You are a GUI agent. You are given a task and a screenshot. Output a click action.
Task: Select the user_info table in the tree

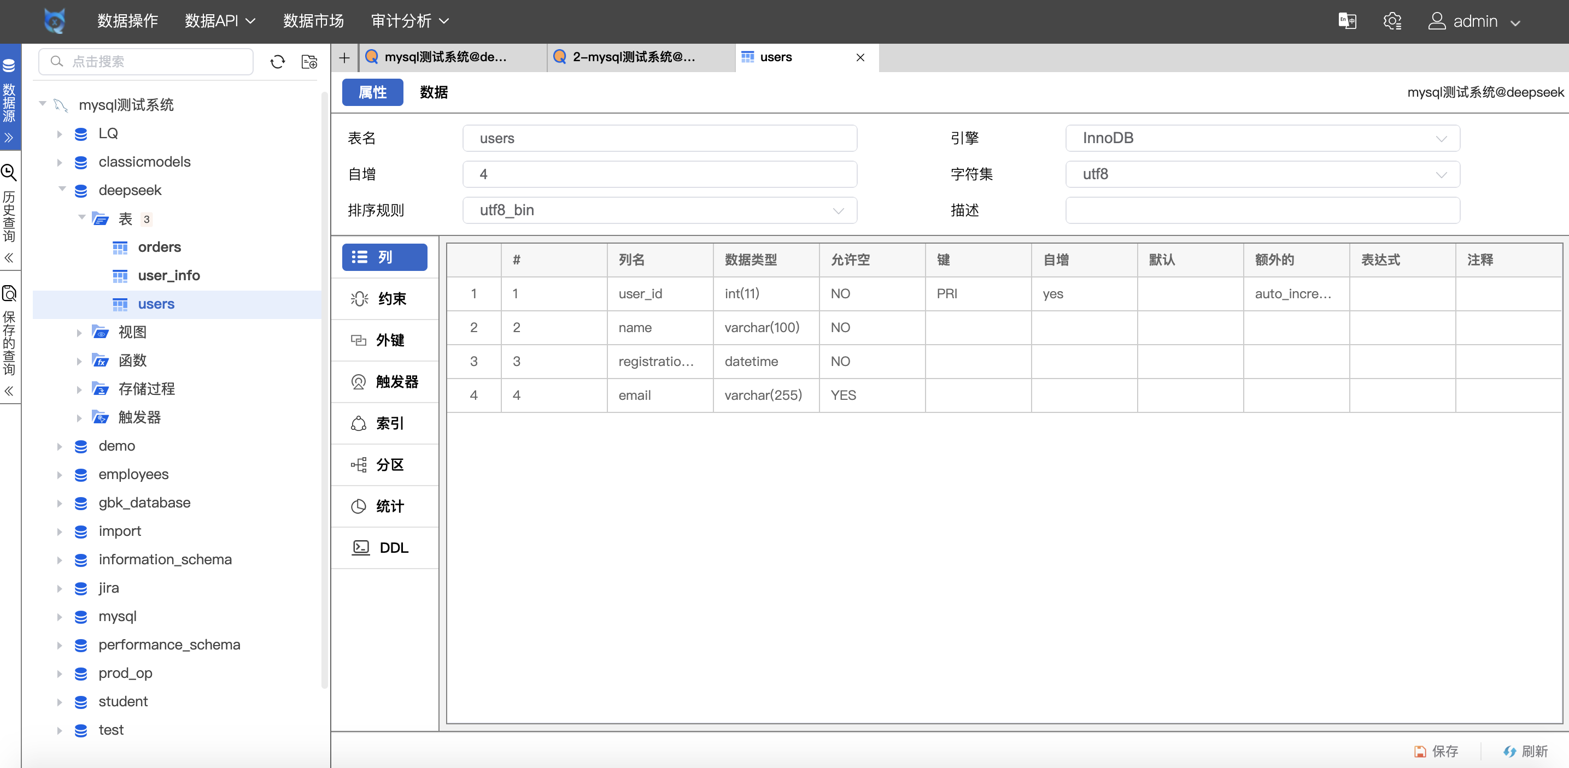[169, 275]
